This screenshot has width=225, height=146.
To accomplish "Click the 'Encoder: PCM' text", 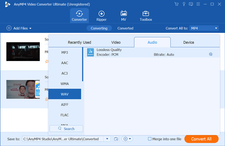I will (x=107, y=55).
